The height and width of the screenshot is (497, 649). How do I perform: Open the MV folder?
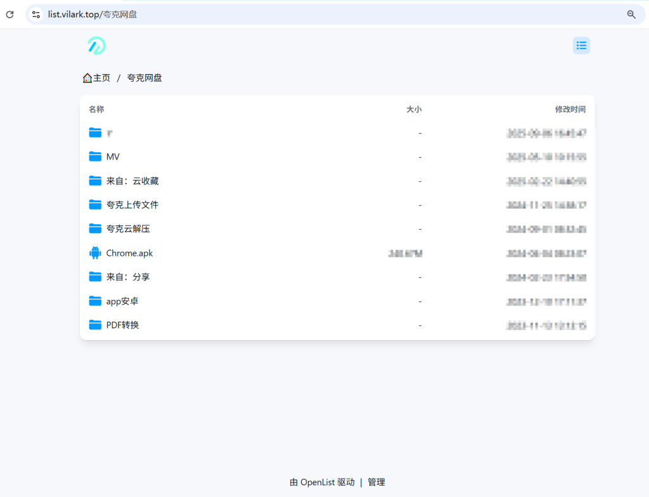pos(112,156)
